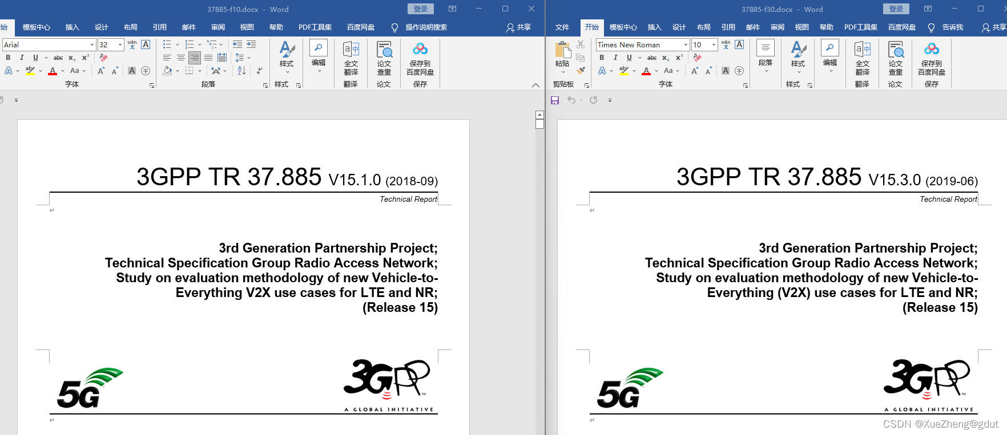Collapse the ribbon in f10 window

(x=535, y=85)
